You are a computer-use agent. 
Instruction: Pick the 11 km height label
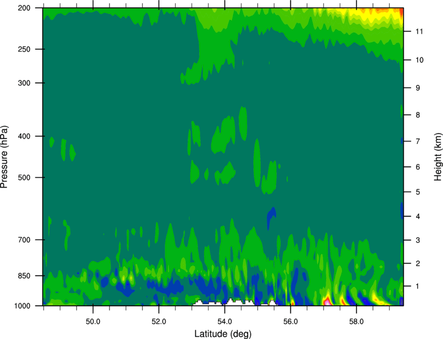tap(419, 31)
